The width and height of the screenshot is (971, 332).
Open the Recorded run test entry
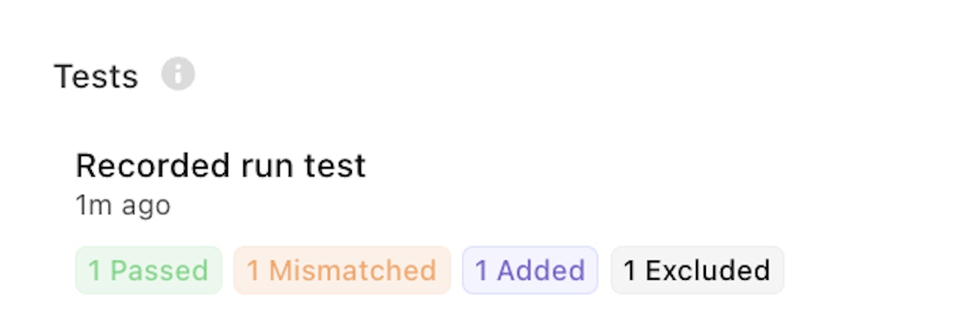[x=221, y=166]
